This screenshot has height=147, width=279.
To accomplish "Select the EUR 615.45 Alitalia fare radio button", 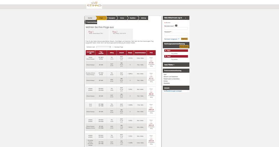I will 151,59.
